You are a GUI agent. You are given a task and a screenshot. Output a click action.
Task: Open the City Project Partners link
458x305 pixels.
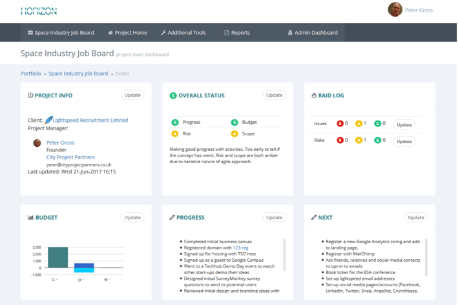pos(70,157)
